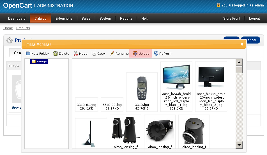The image size is (267, 155).
Task: Select the image folder in the tree
Action: click(x=42, y=61)
